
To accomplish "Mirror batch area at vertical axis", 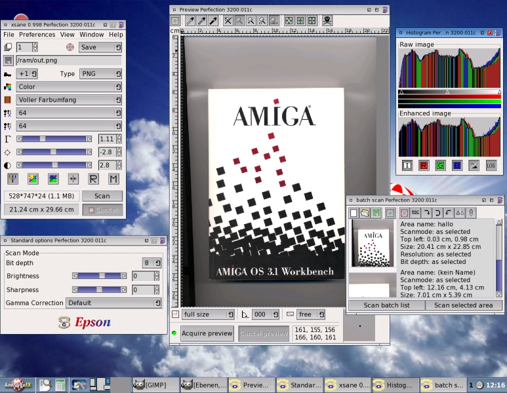I will point(460,213).
